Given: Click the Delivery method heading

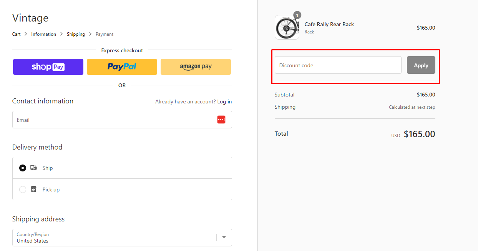Looking at the screenshot, I should 37,147.
